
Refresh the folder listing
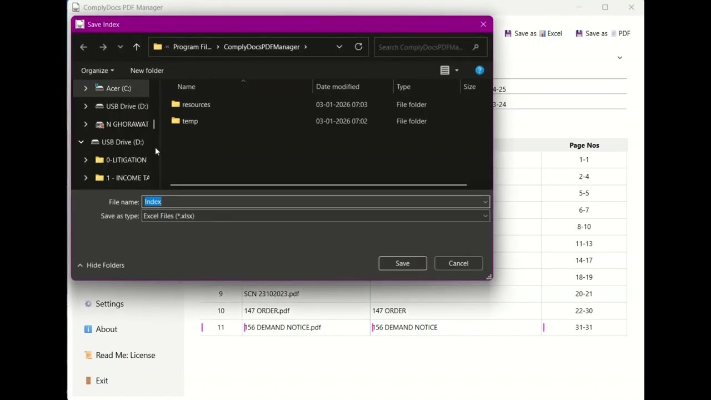coord(359,47)
